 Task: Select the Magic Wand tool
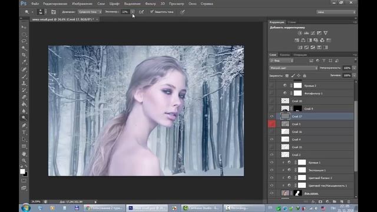click(x=24, y=48)
